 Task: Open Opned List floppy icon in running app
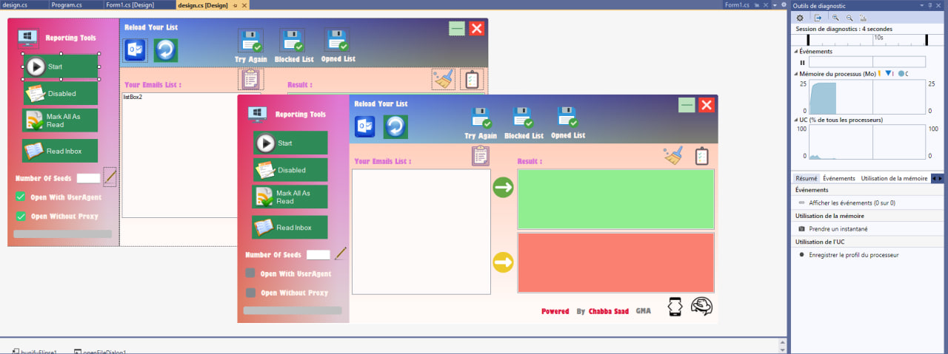[x=567, y=118]
